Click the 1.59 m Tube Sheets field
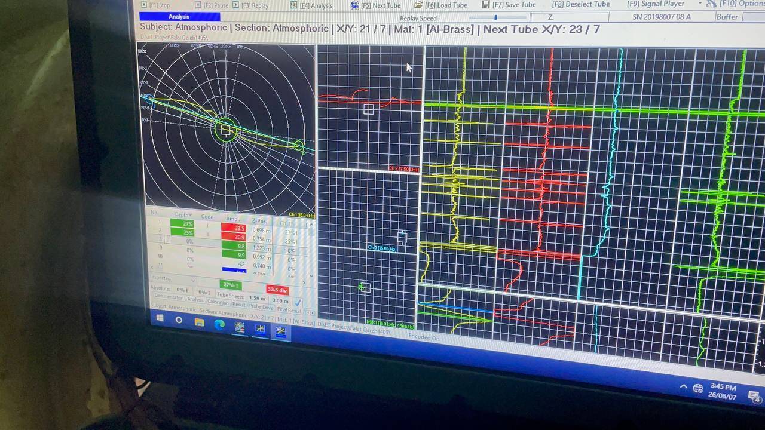 tap(257, 298)
